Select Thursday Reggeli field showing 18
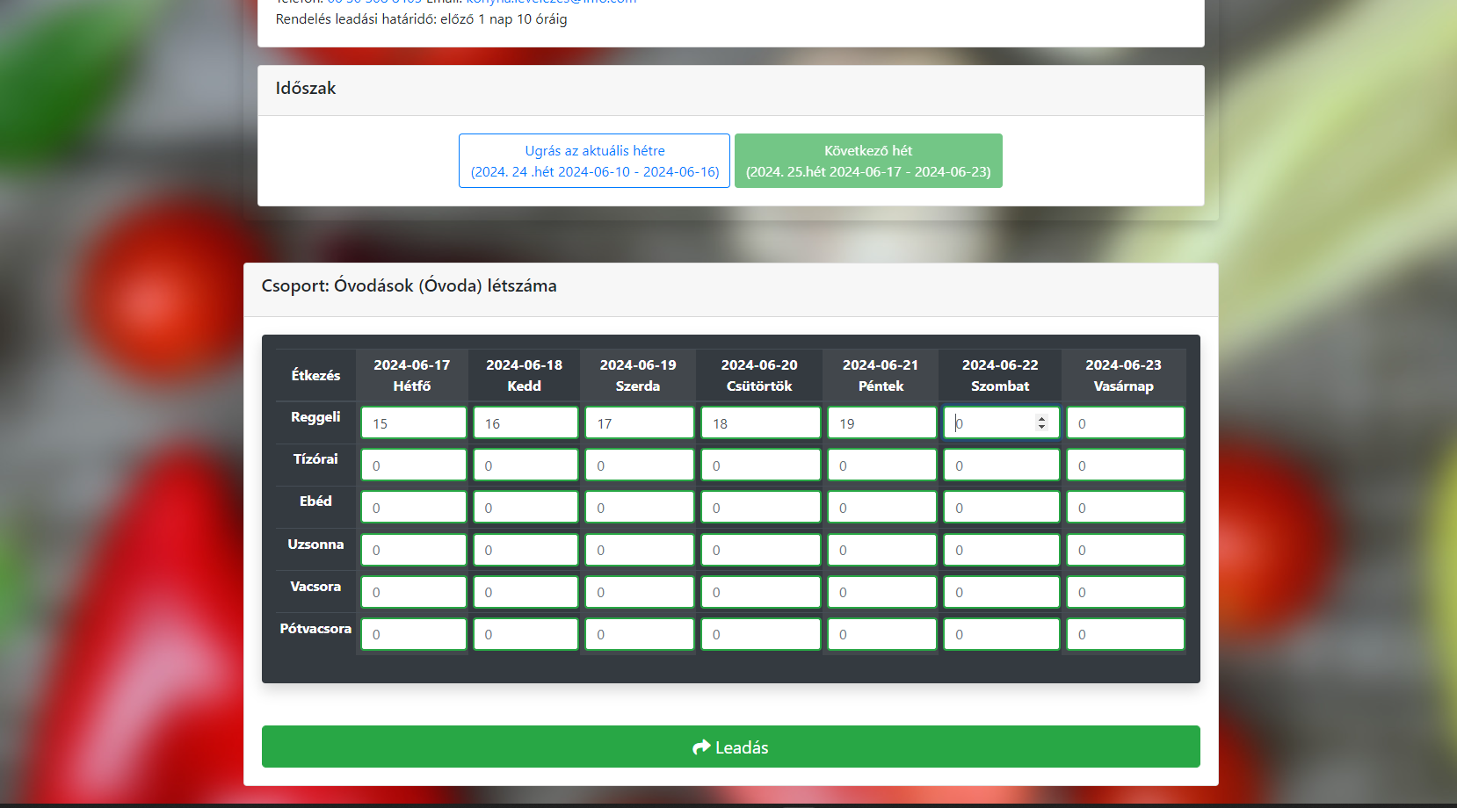The width and height of the screenshot is (1457, 808). 760,423
